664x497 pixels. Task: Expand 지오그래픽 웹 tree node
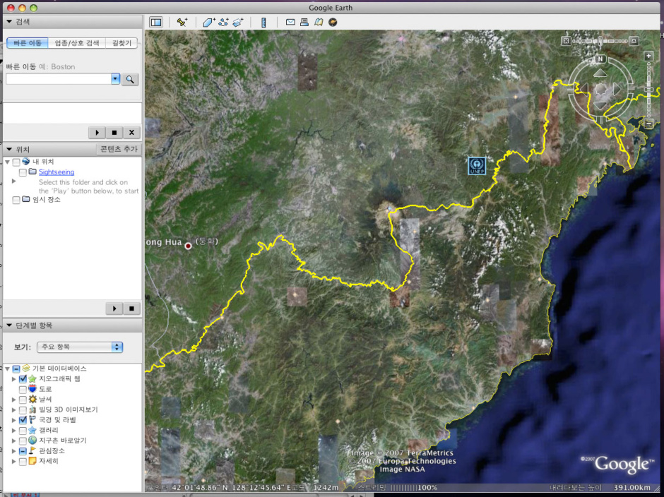(14, 379)
